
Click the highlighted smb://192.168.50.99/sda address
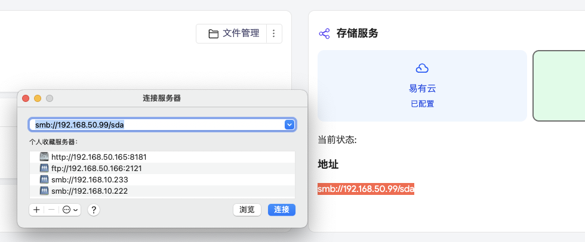(x=365, y=189)
